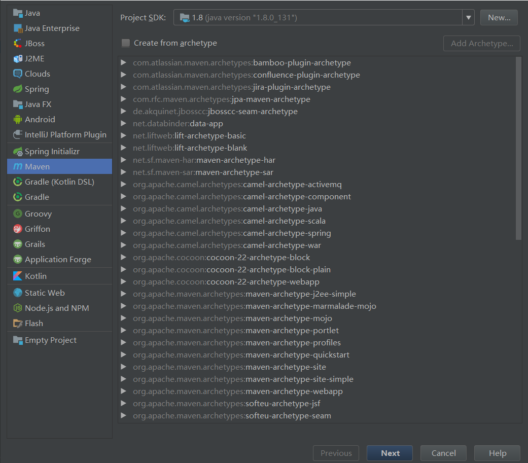This screenshot has height=463, width=528.
Task: Enable Create from archetype checkbox
Action: tap(126, 43)
